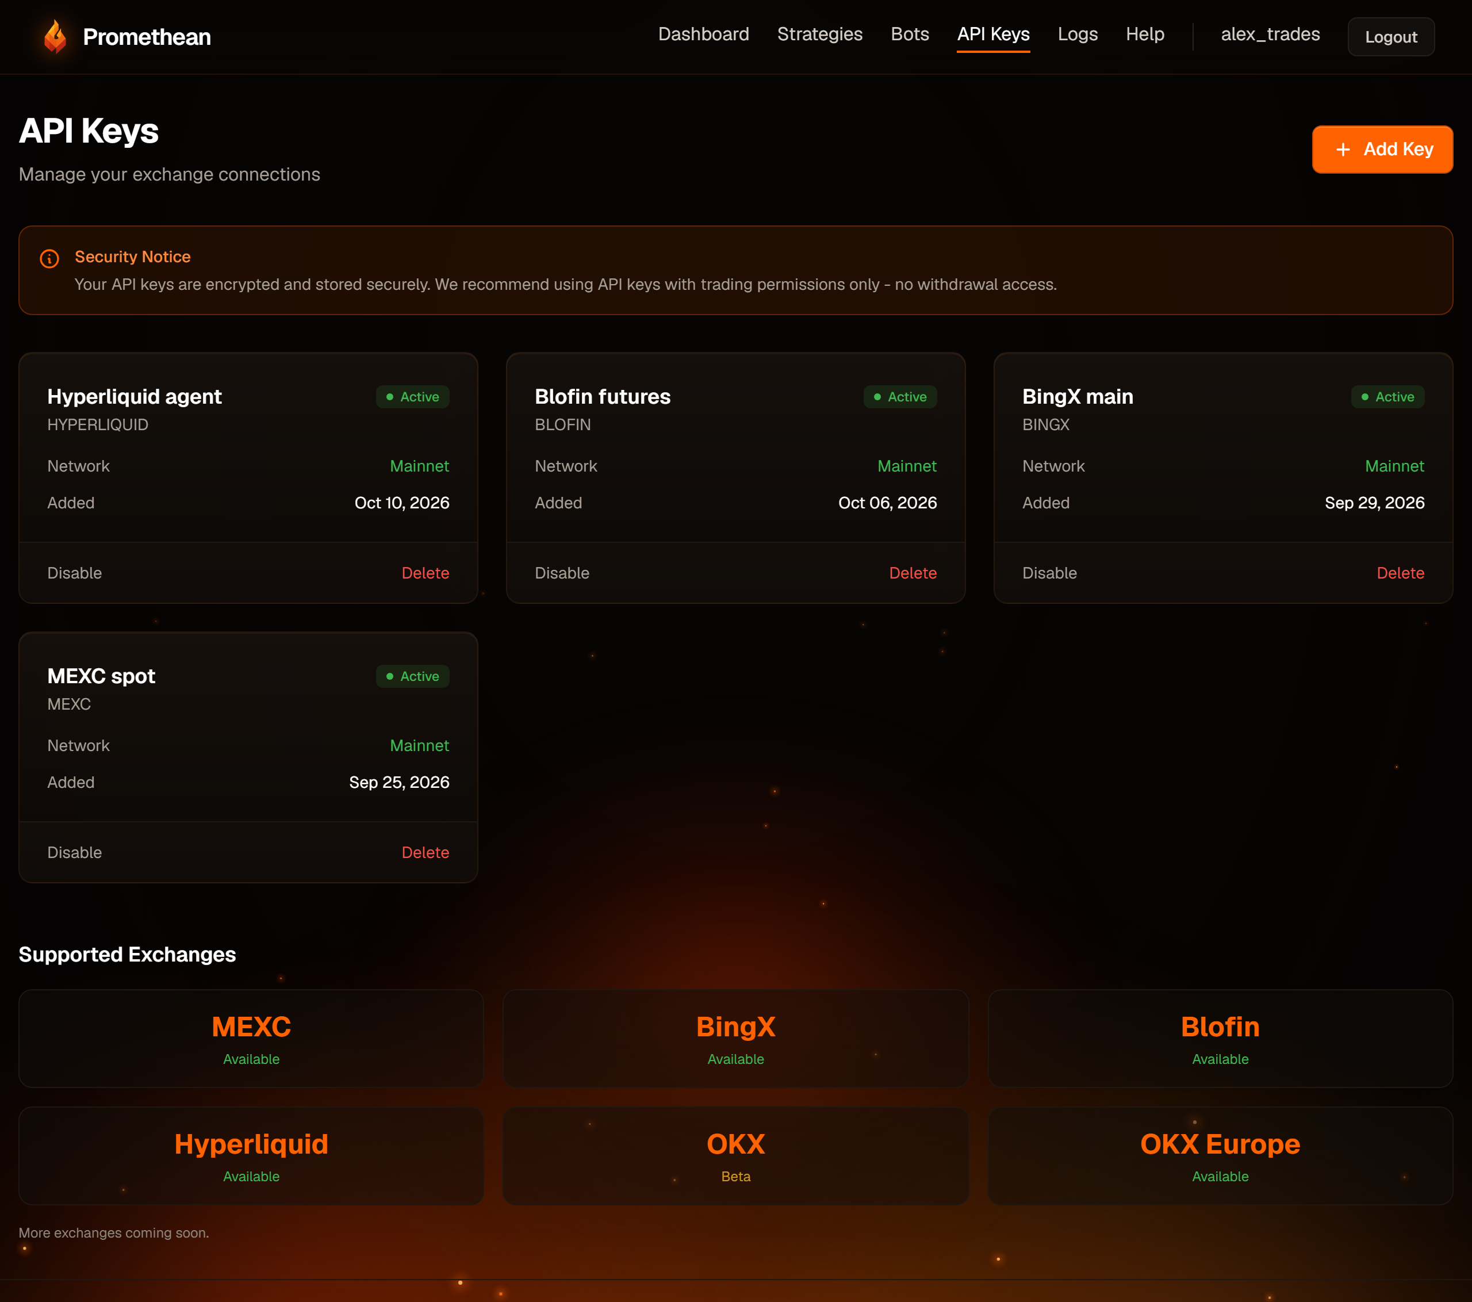Click the date Sep 29, 2026
The height and width of the screenshot is (1302, 1472).
tap(1374, 503)
